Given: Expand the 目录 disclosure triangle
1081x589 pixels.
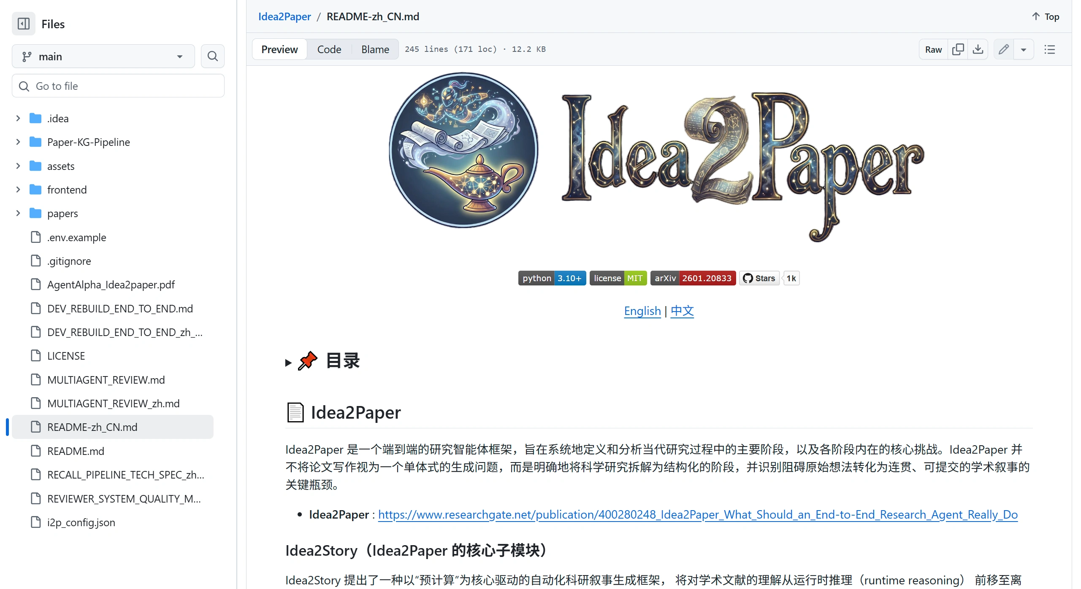Looking at the screenshot, I should 288,362.
